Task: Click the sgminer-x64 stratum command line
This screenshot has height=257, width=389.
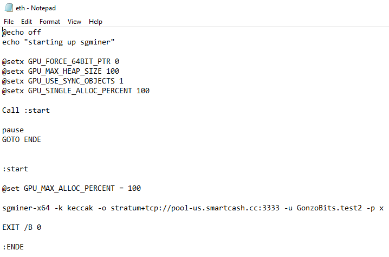Action: point(193,208)
